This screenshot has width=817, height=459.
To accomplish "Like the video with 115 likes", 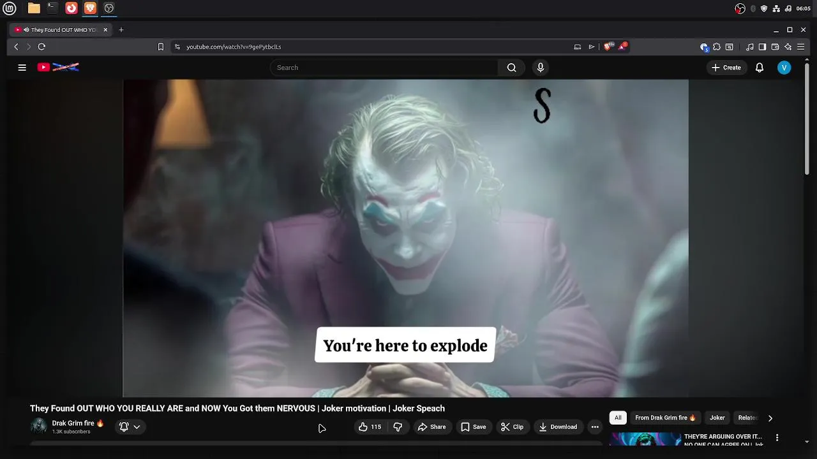I will [370, 427].
